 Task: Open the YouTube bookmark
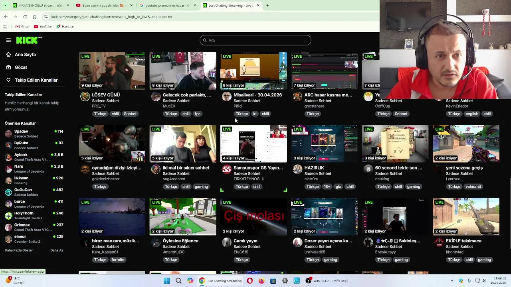tap(43, 27)
